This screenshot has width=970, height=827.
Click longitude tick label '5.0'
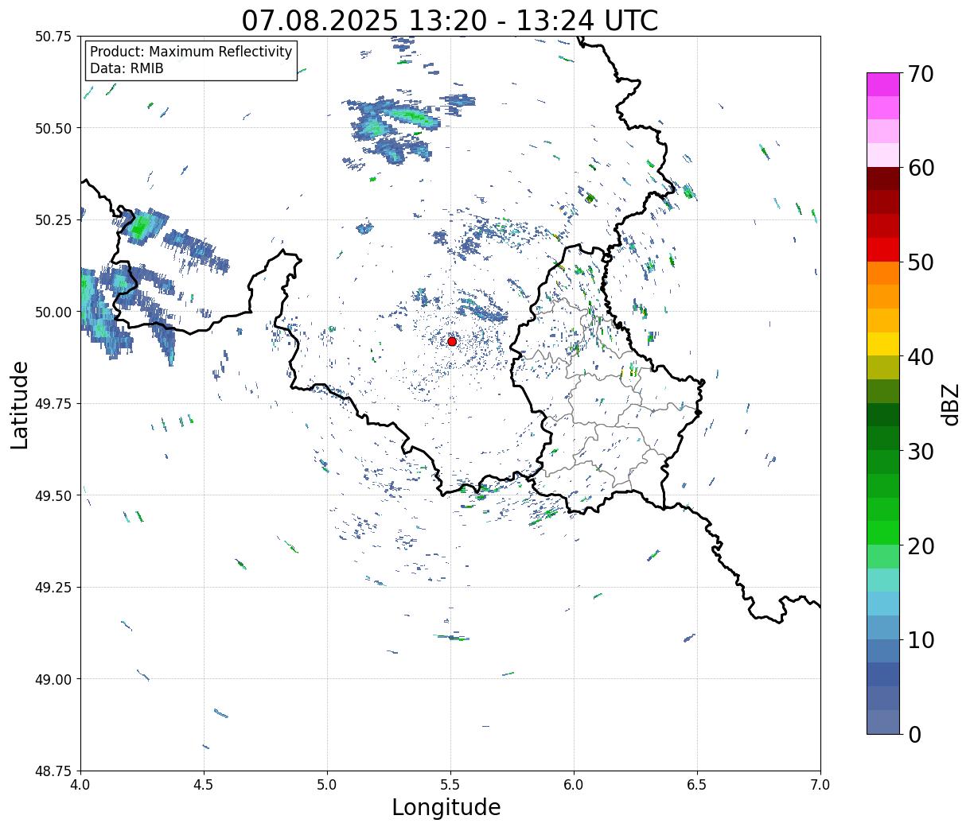[327, 785]
